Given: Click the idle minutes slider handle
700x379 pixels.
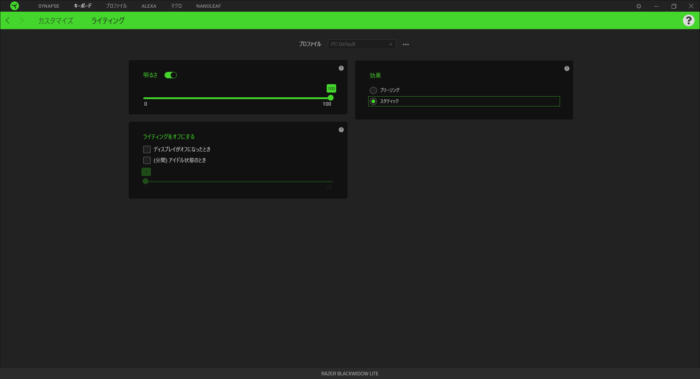Looking at the screenshot, I should 145,181.
